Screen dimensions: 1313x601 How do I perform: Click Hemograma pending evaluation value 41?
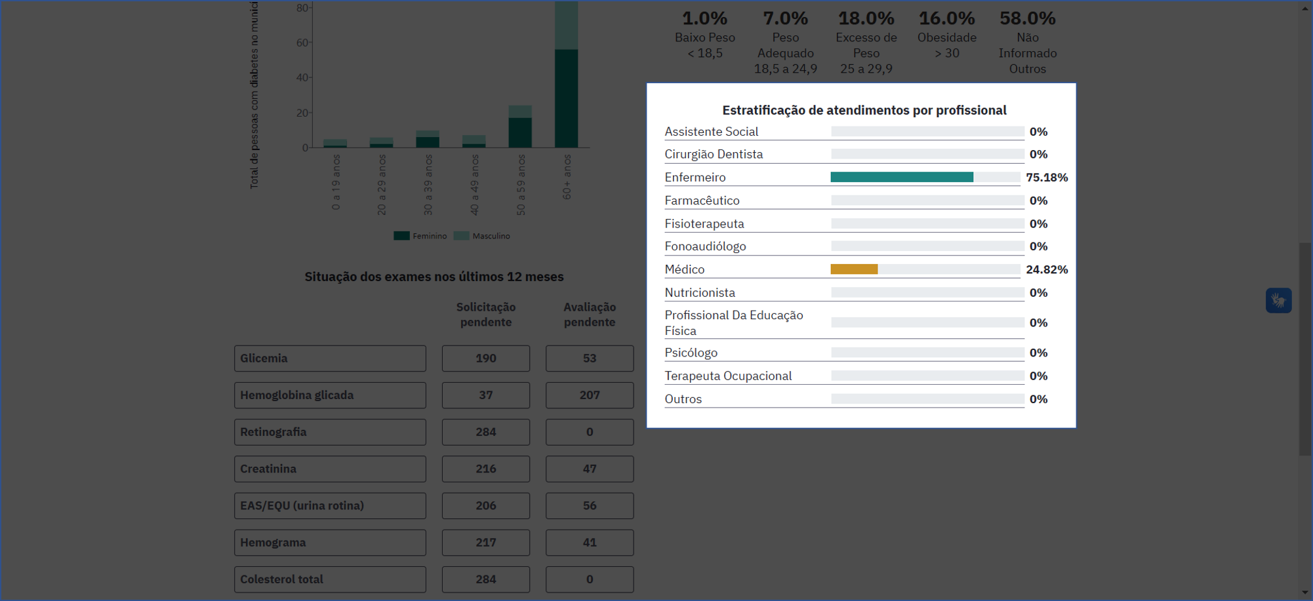click(x=590, y=542)
